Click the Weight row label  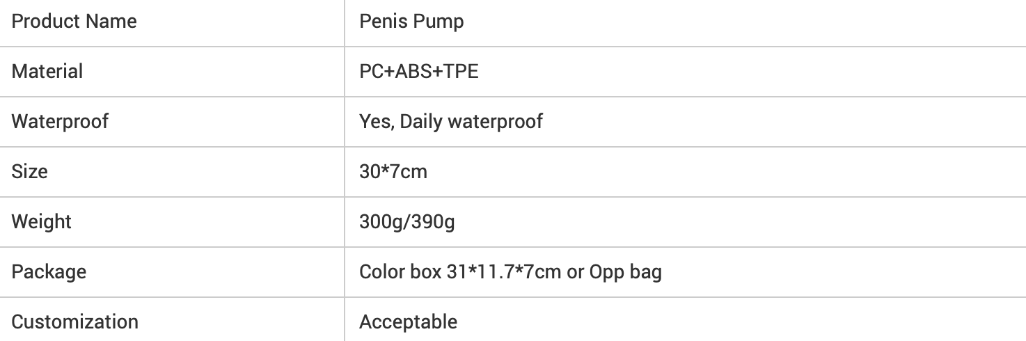coord(42,221)
